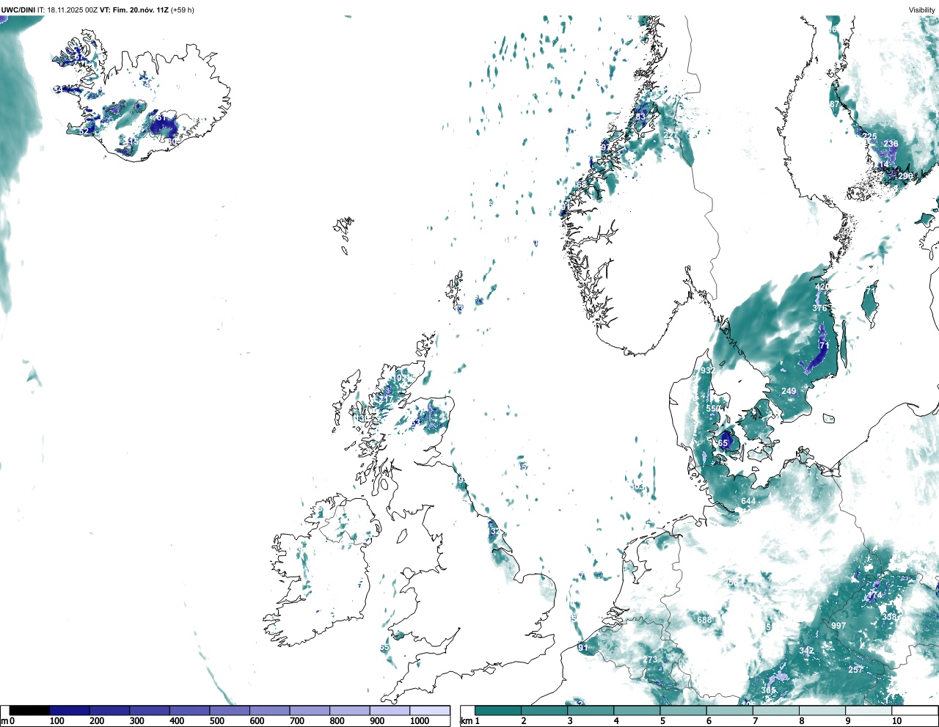
Task: Click the 300–400 m legend color block
Action: (x=150, y=710)
